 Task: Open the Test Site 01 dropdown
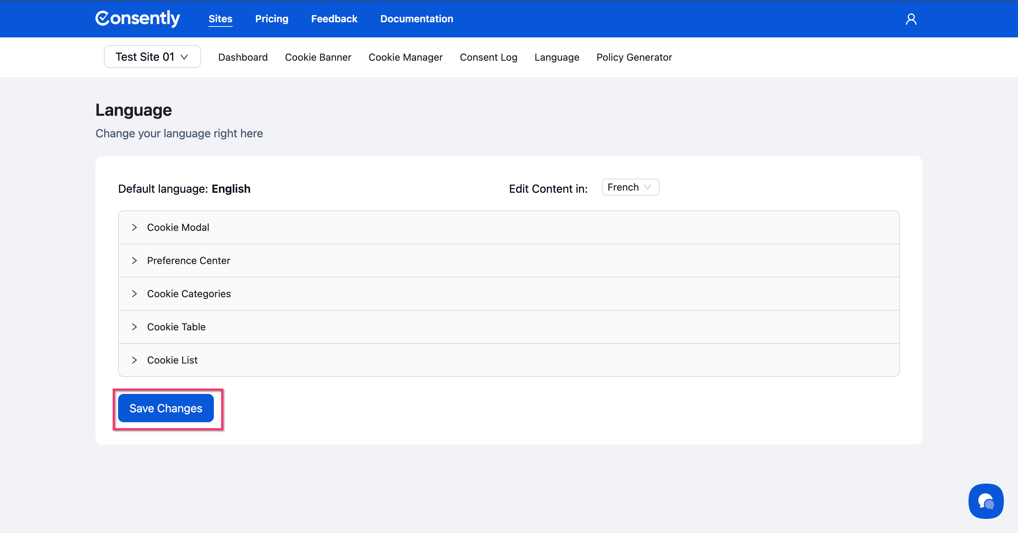pyautogui.click(x=152, y=57)
